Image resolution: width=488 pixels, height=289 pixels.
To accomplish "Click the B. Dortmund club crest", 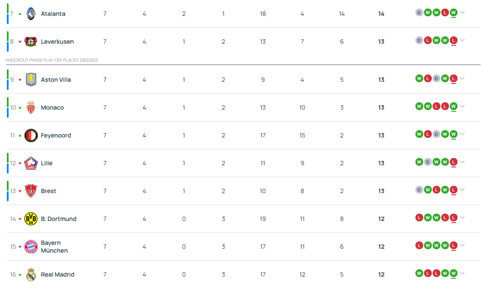I will tap(31, 218).
